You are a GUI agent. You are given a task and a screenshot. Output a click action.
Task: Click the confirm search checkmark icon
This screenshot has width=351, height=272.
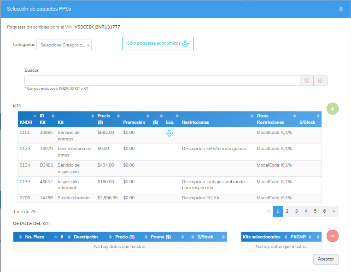pos(320,81)
